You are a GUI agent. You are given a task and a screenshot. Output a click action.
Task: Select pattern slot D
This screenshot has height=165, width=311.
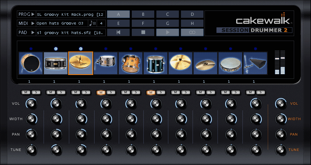coord(192,14)
